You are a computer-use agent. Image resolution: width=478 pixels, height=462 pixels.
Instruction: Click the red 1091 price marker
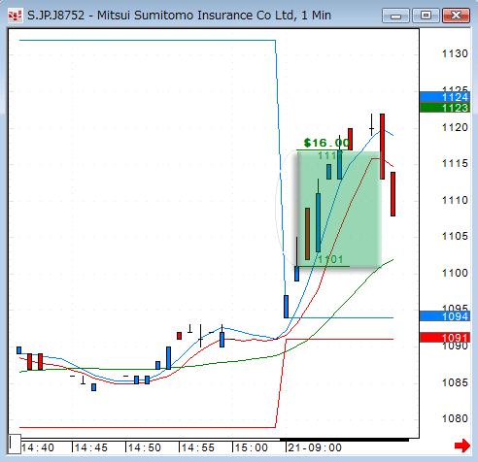coord(445,338)
